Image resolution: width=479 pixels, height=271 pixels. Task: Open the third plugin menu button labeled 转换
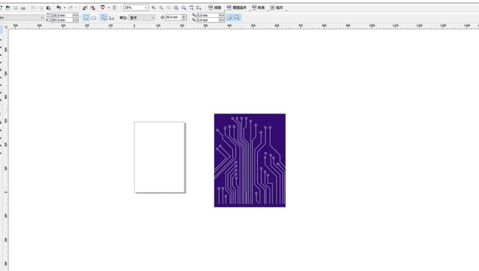(259, 8)
